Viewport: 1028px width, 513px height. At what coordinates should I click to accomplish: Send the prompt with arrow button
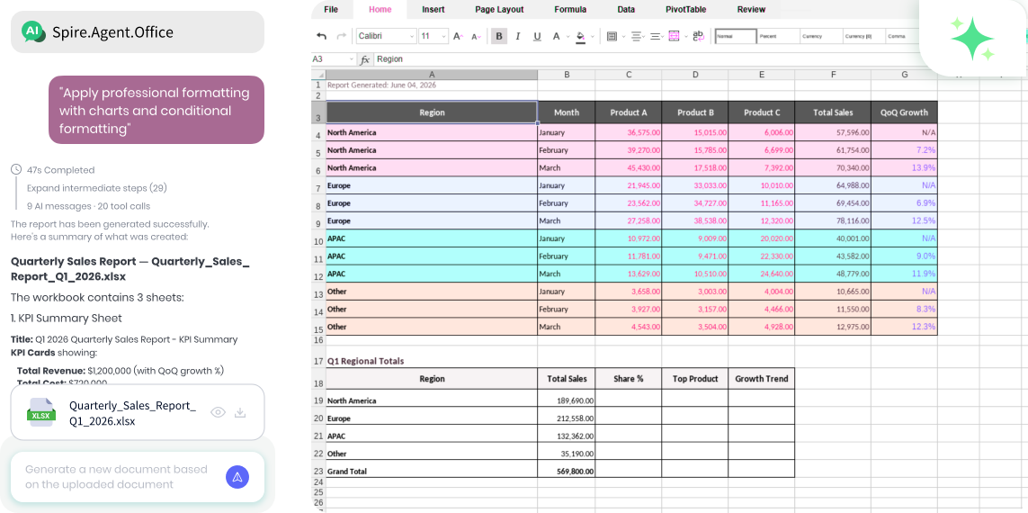tap(237, 477)
